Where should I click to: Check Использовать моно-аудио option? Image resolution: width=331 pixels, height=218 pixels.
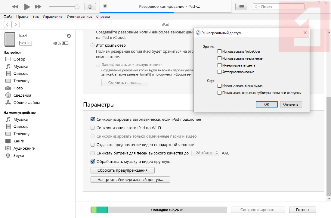click(x=220, y=86)
